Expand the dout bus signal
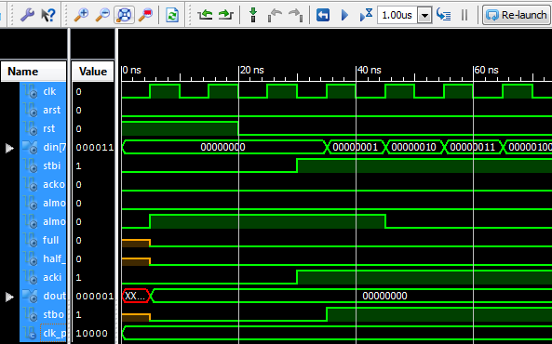This screenshot has width=552, height=344. tap(9, 297)
